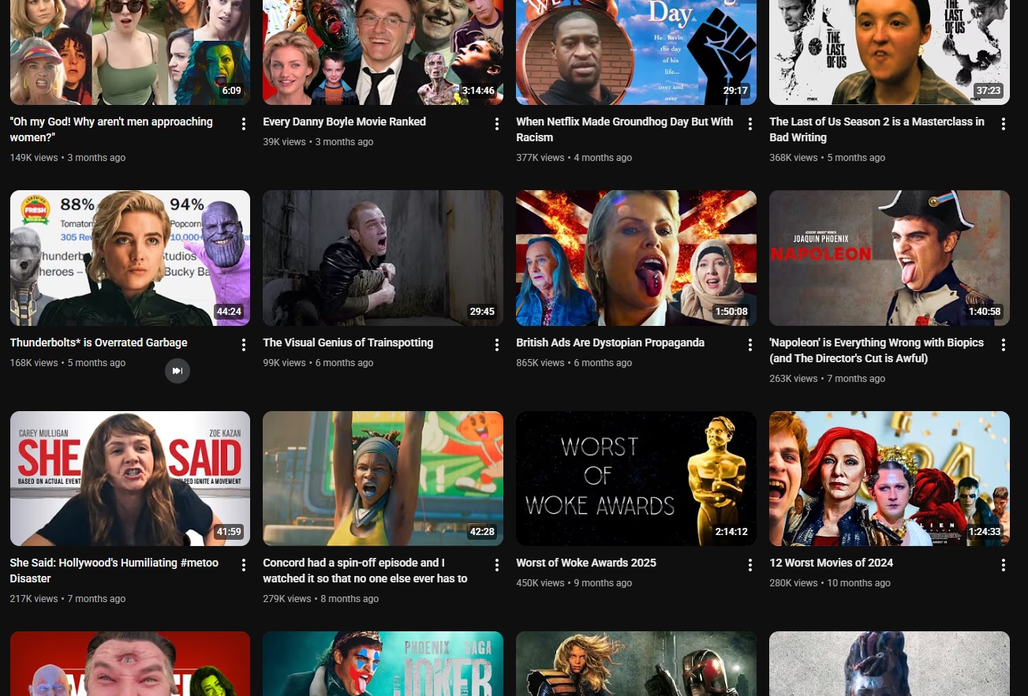
Task: Click the 29:45 duration badge
Action: pyautogui.click(x=482, y=312)
